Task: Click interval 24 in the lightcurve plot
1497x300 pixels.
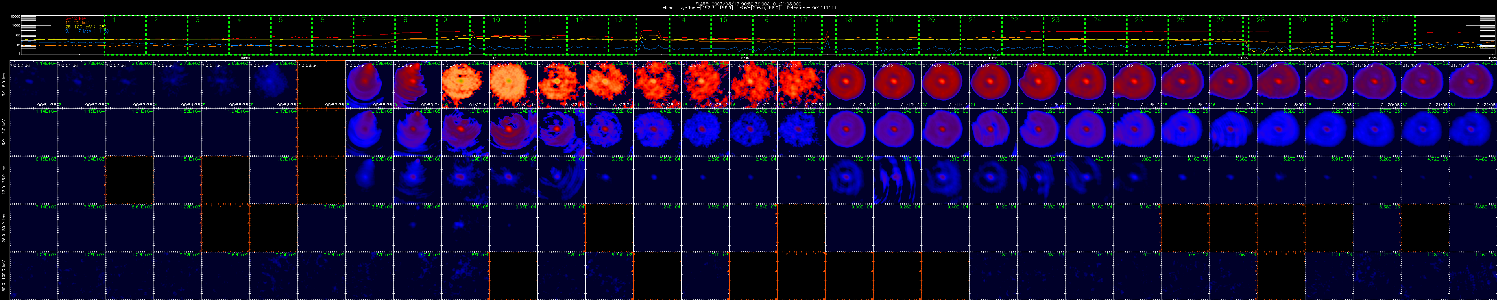Action: 1106,35
